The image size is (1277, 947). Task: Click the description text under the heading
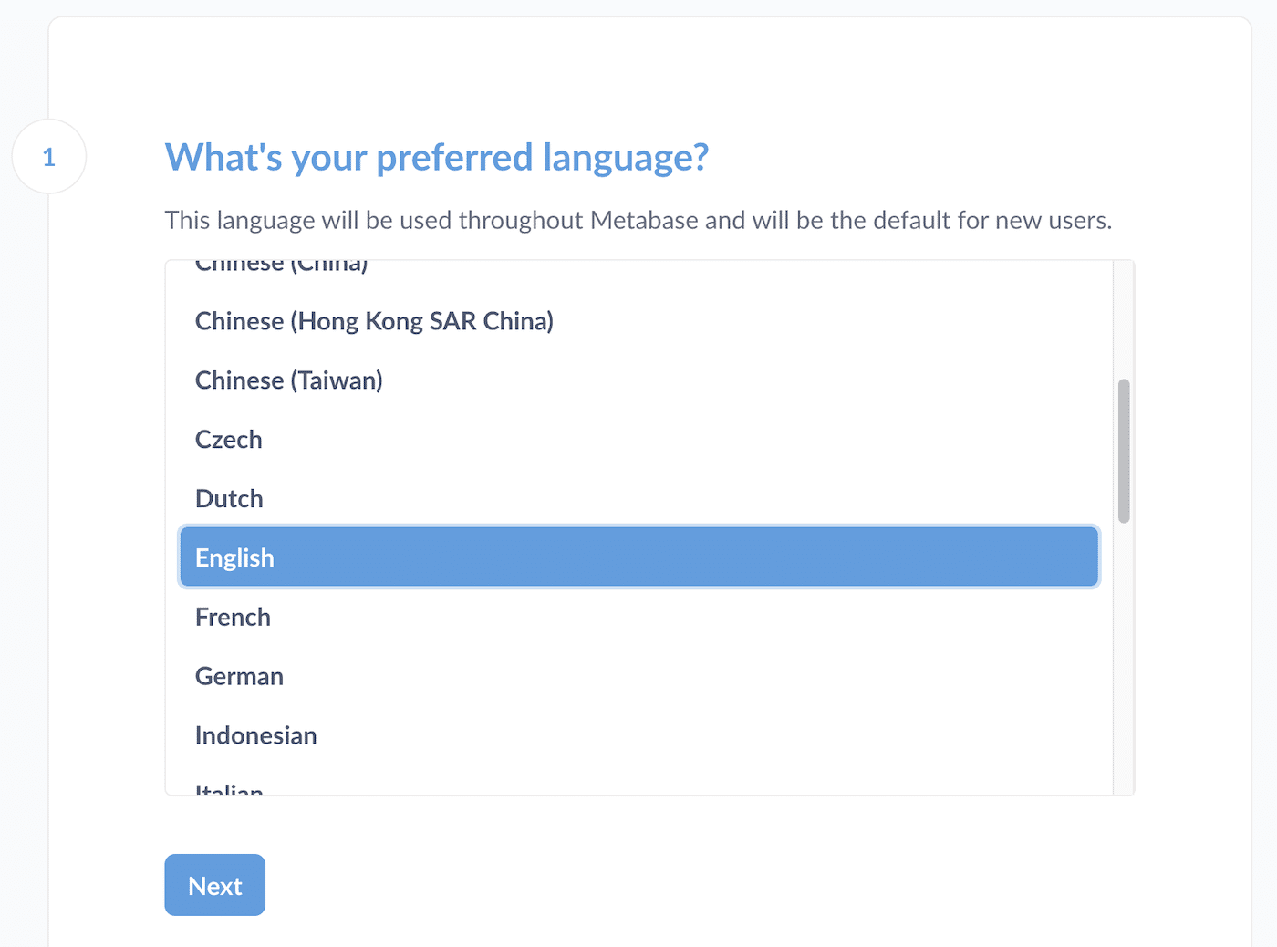638,220
